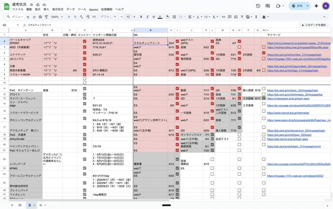The image size is (333, 209).
Task: Increase decimal places
Action: coord(87,17)
